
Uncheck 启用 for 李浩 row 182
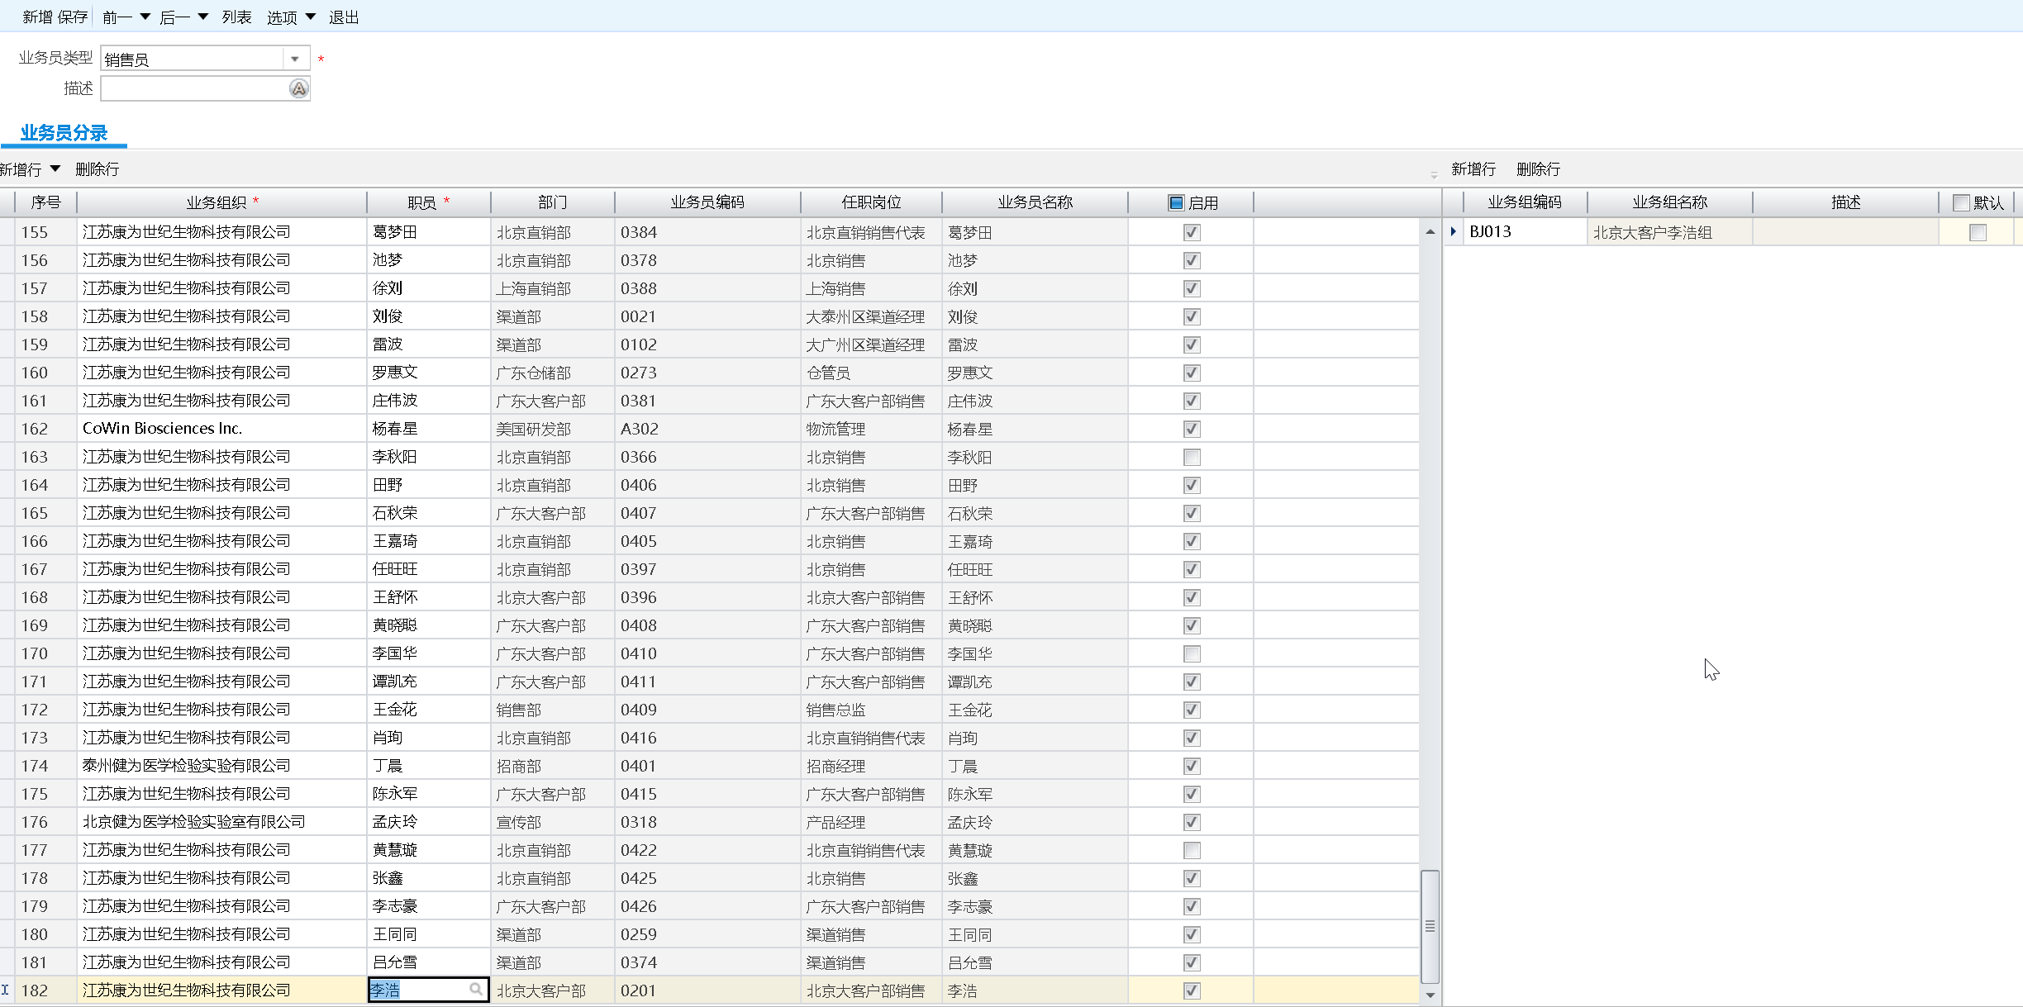coord(1191,990)
